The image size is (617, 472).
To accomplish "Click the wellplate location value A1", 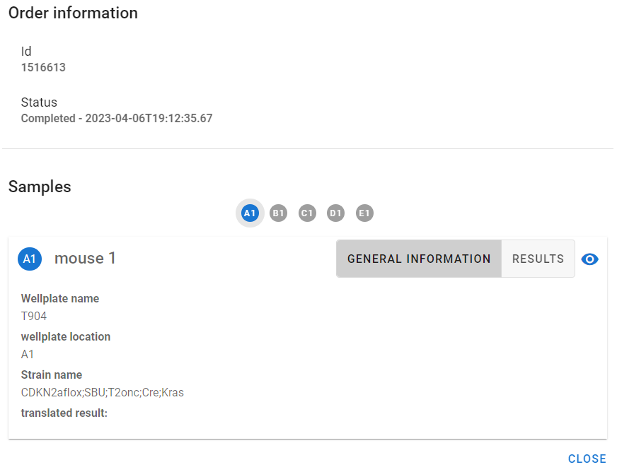I will pyautogui.click(x=27, y=354).
